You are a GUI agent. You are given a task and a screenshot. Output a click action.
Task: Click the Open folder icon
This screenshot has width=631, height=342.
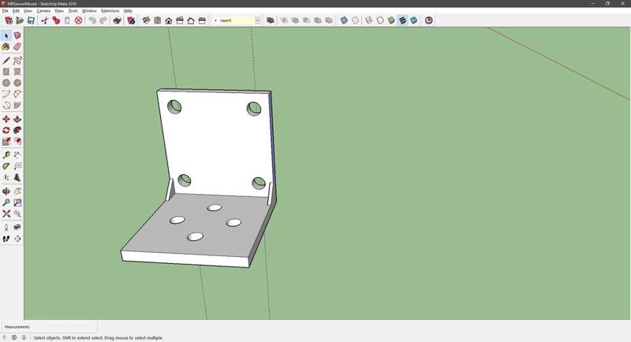[x=19, y=20]
